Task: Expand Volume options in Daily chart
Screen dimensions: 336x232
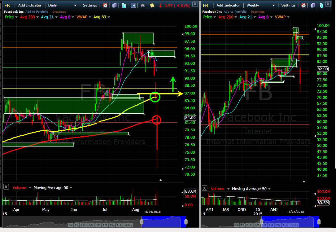Action: pyautogui.click(x=30, y=188)
